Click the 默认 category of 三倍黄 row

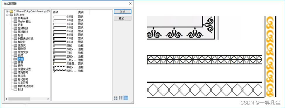tap(81, 63)
